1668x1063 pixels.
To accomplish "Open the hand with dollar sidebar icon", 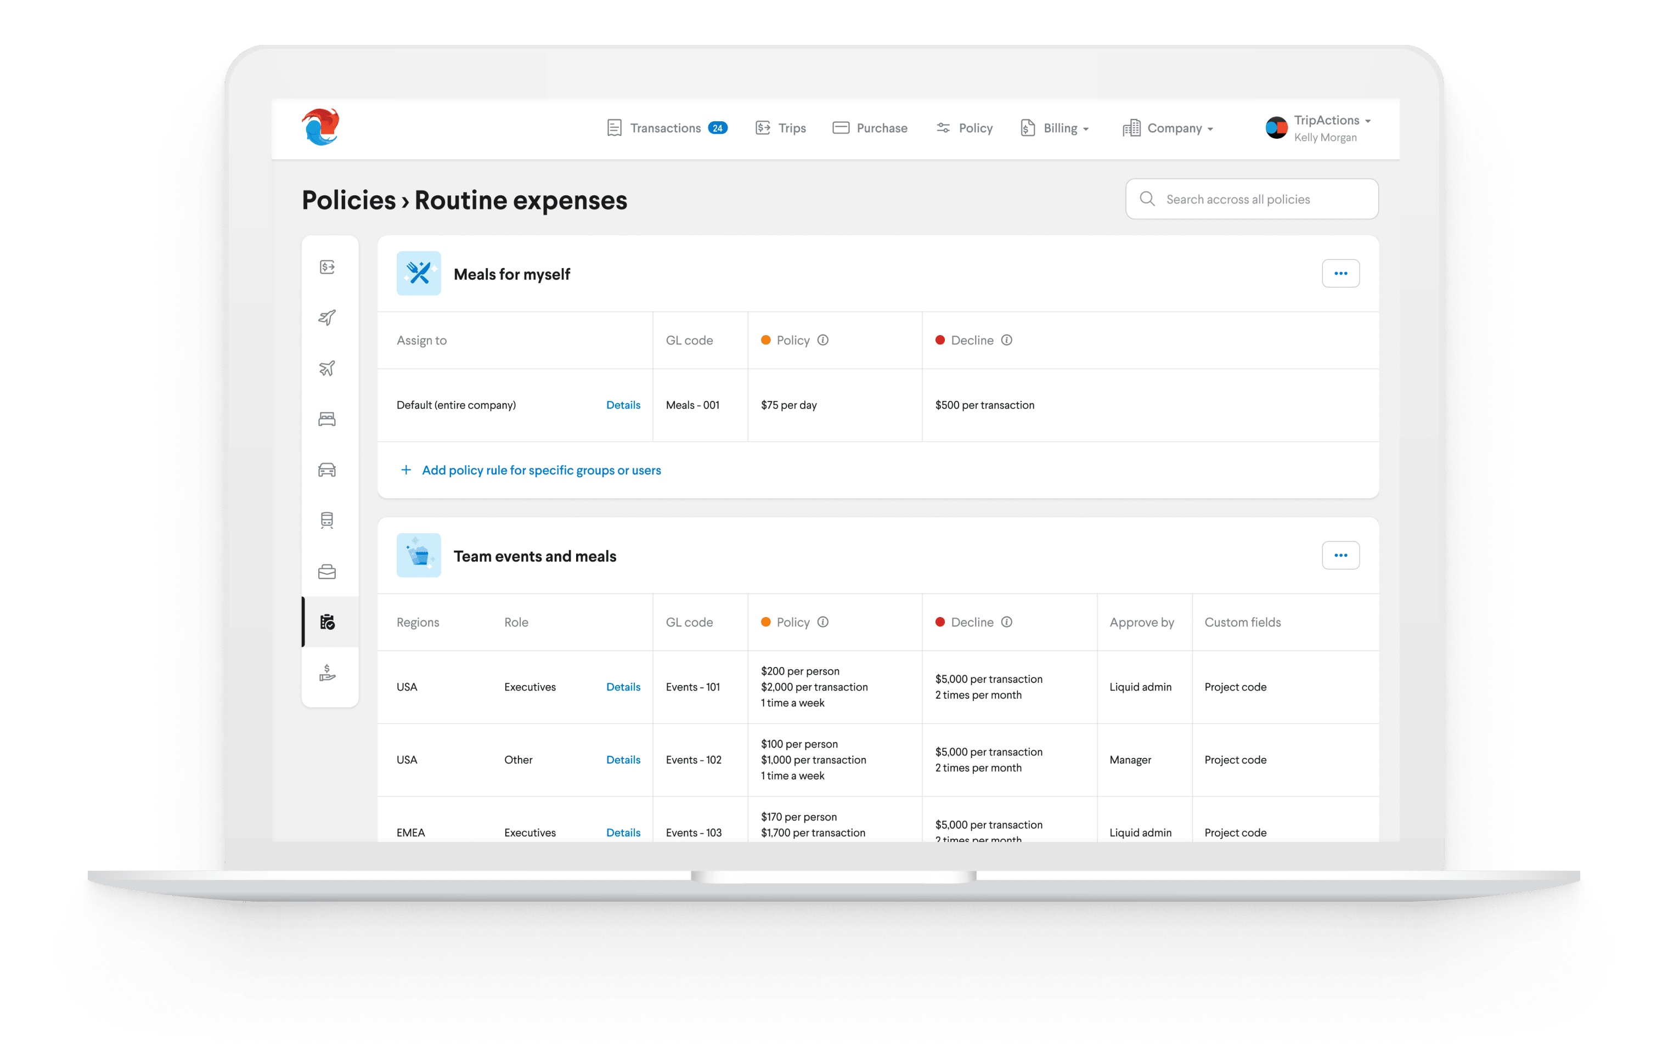I will point(327,672).
